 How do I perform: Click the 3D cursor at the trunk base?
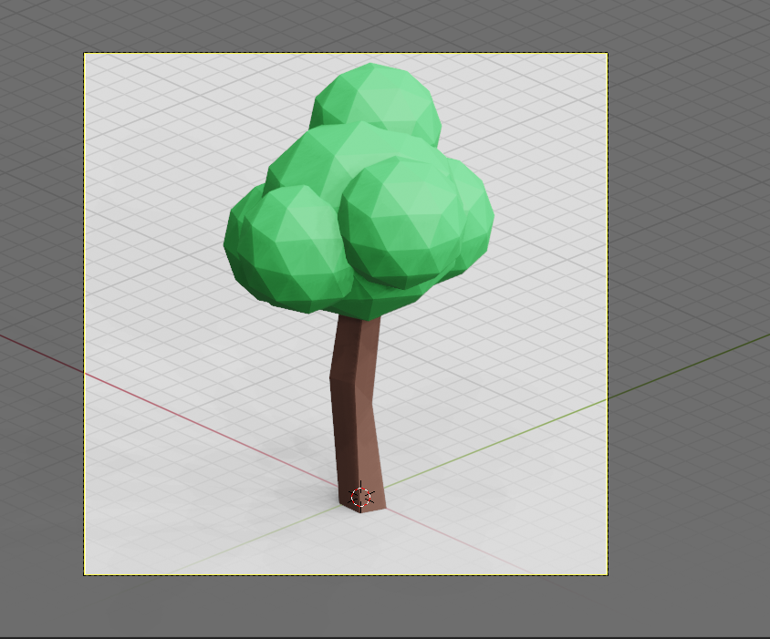tap(361, 497)
